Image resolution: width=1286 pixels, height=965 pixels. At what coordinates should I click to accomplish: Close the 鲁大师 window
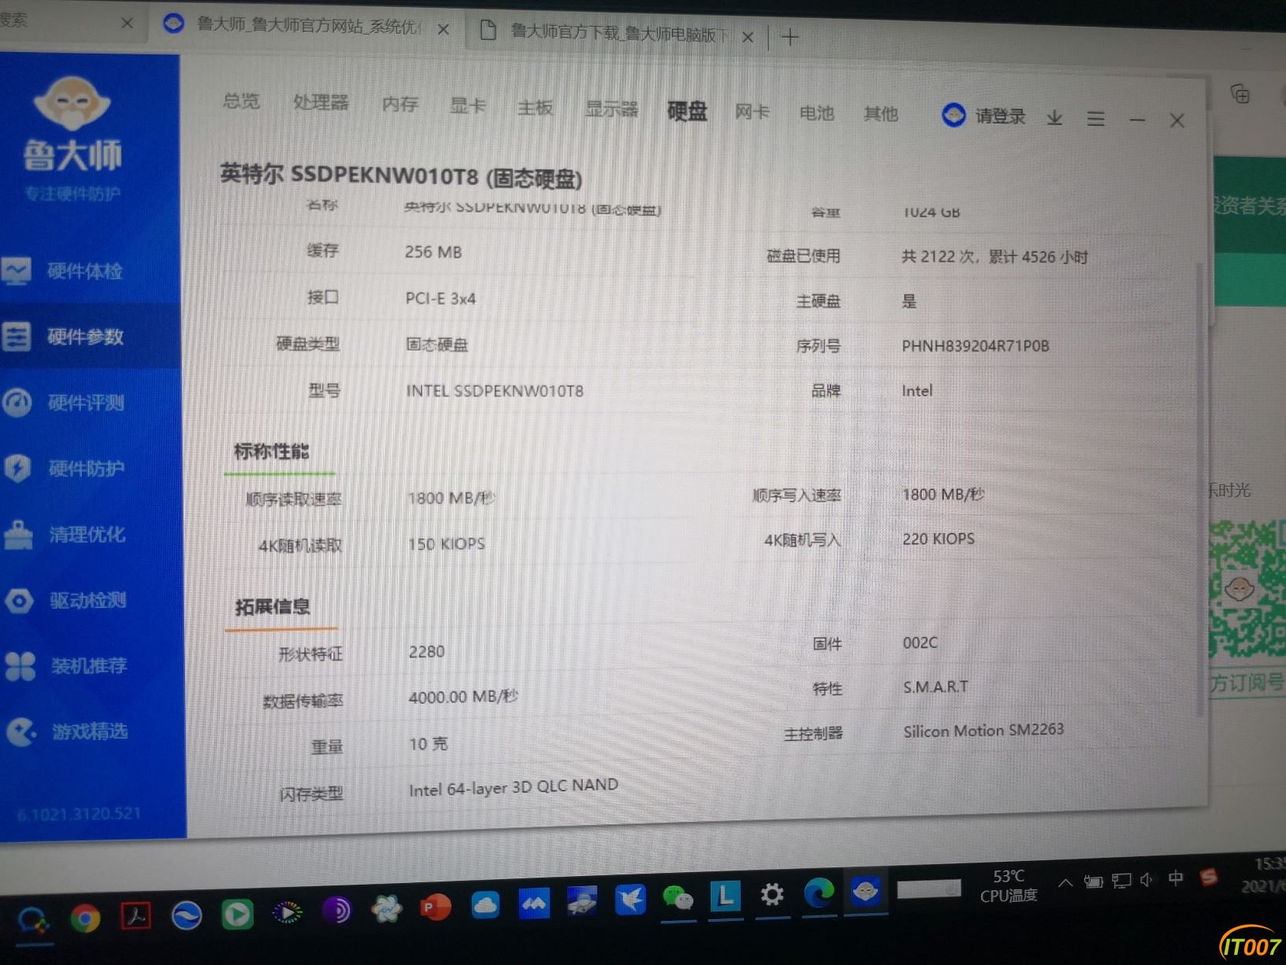[1176, 121]
